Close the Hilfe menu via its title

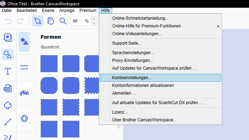(x=105, y=11)
